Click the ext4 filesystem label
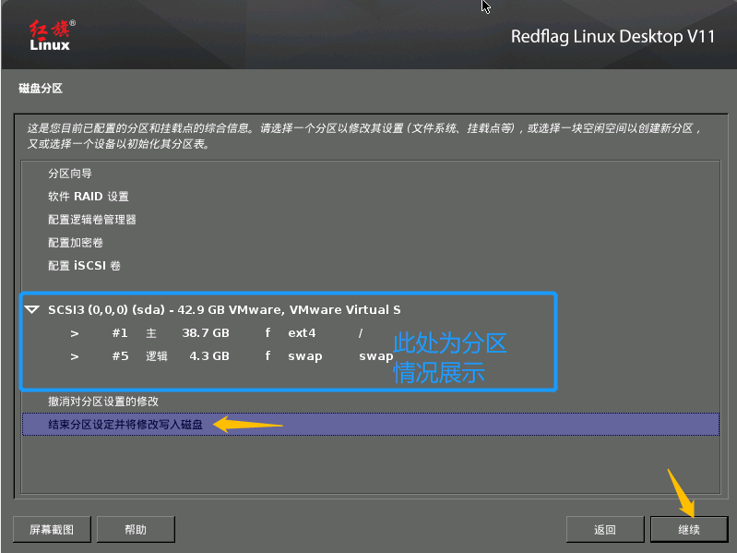The height and width of the screenshot is (553, 737). click(302, 333)
